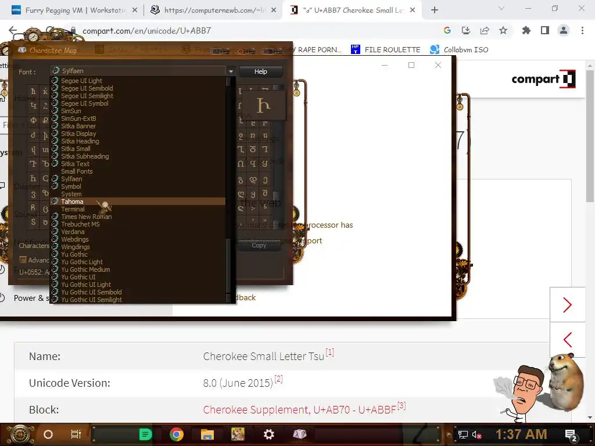Select Times New Roman font
Screen dimensions: 595x446
click(138, 217)
